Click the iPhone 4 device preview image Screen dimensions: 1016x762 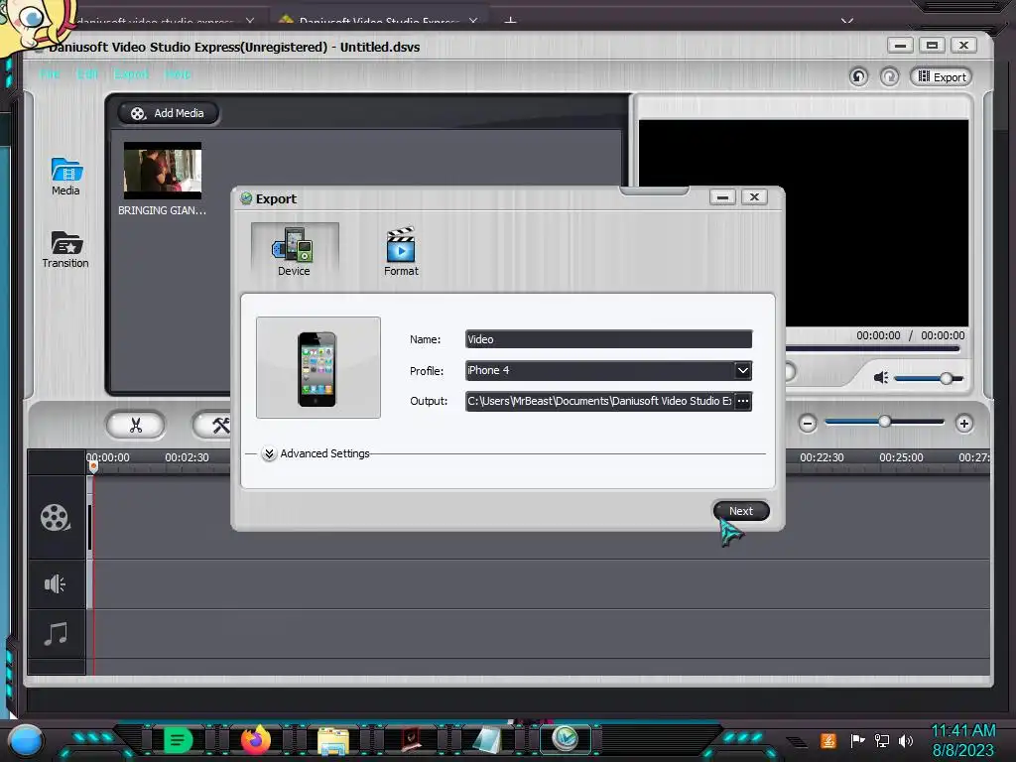pyautogui.click(x=318, y=367)
